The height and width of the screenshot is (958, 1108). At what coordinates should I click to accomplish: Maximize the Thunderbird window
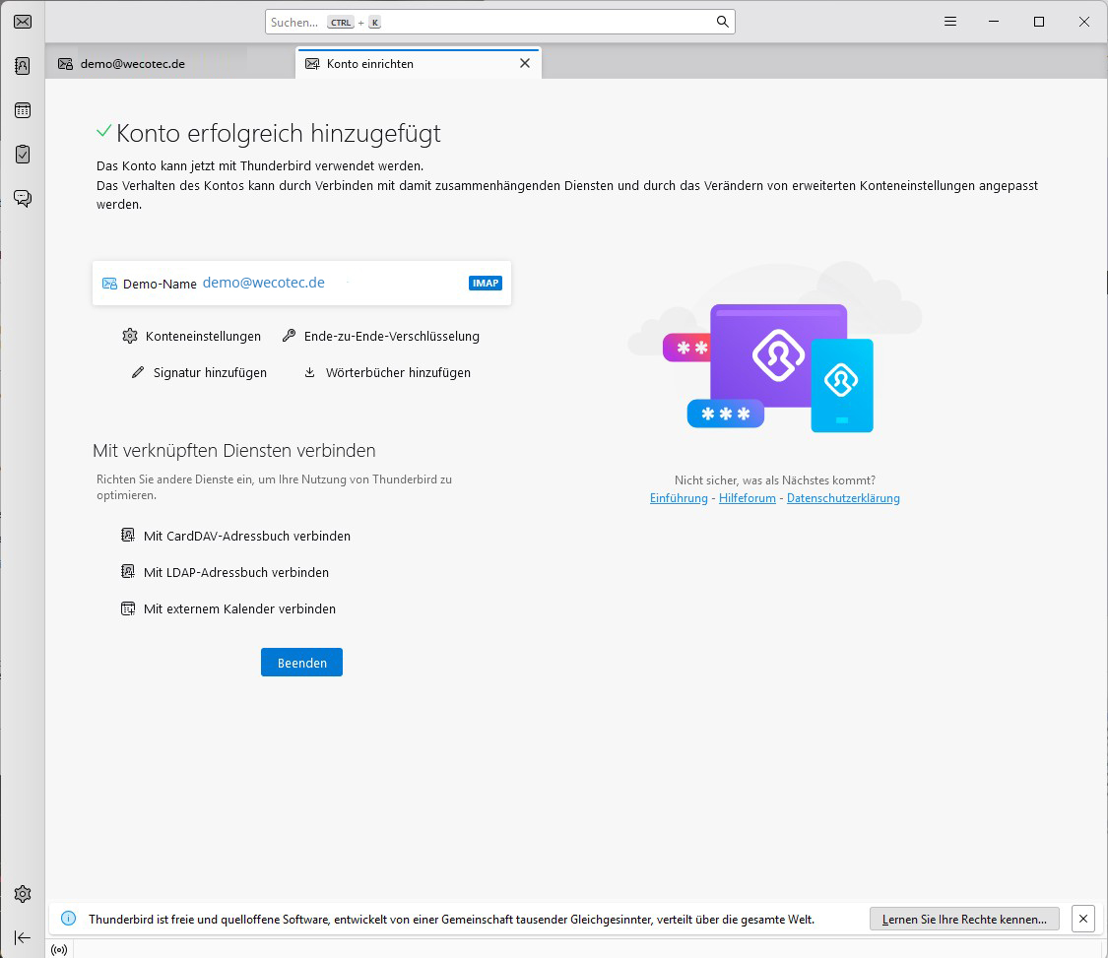[1039, 22]
